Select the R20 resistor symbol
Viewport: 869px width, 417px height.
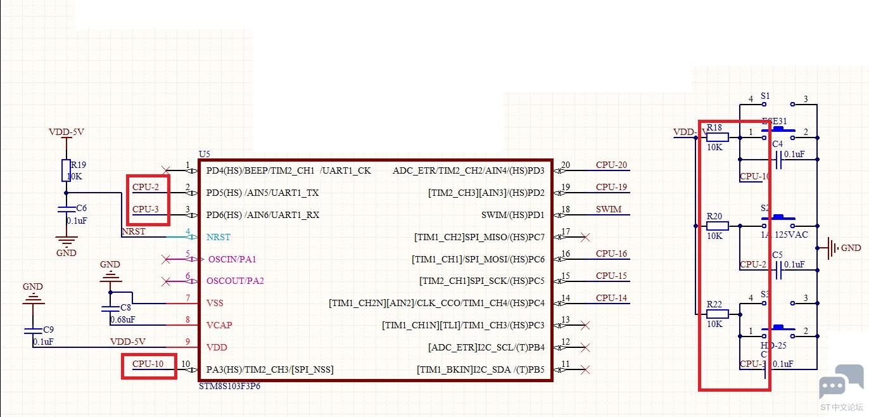(717, 226)
